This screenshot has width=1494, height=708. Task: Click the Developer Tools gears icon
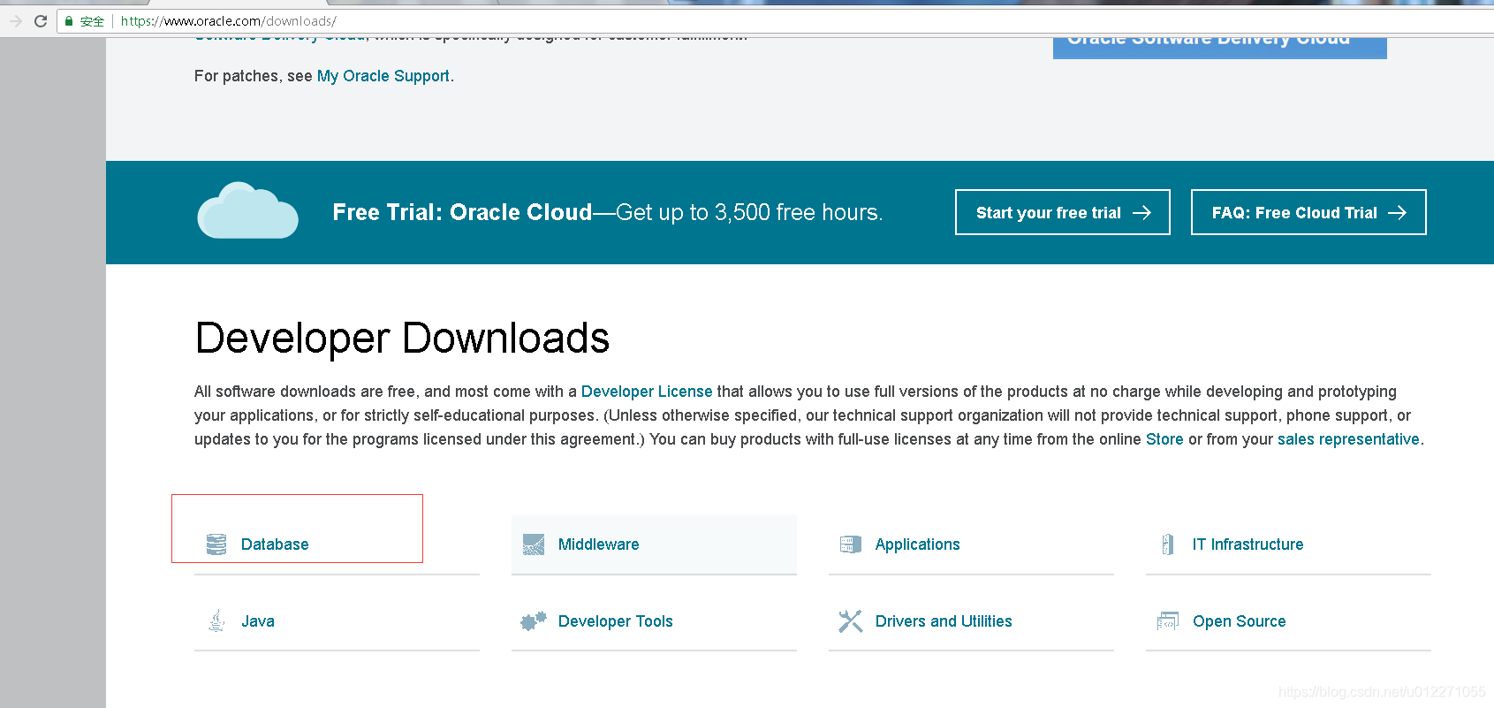pos(534,621)
